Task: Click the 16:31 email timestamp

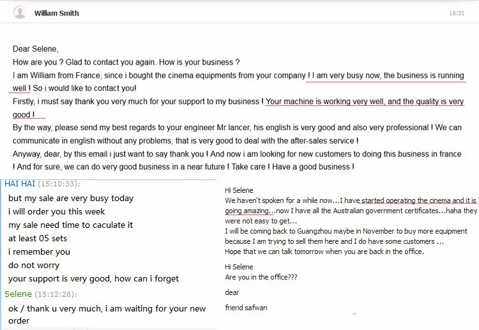Action: point(457,13)
